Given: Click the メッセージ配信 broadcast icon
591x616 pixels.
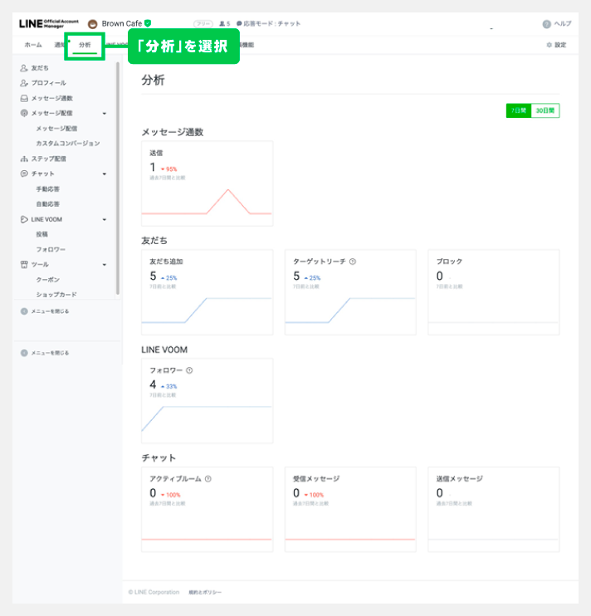Looking at the screenshot, I should pos(24,113).
